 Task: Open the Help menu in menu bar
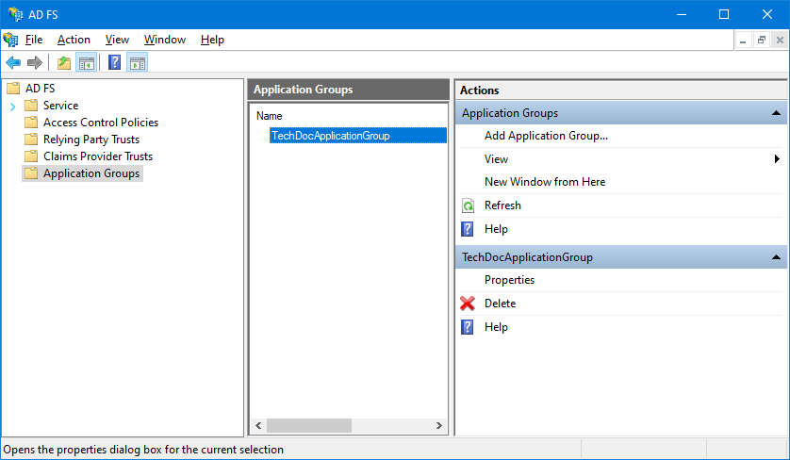pos(212,40)
